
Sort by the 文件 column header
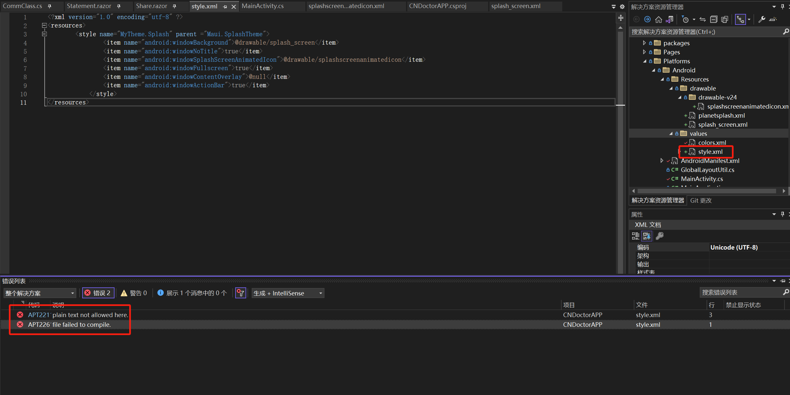point(642,305)
